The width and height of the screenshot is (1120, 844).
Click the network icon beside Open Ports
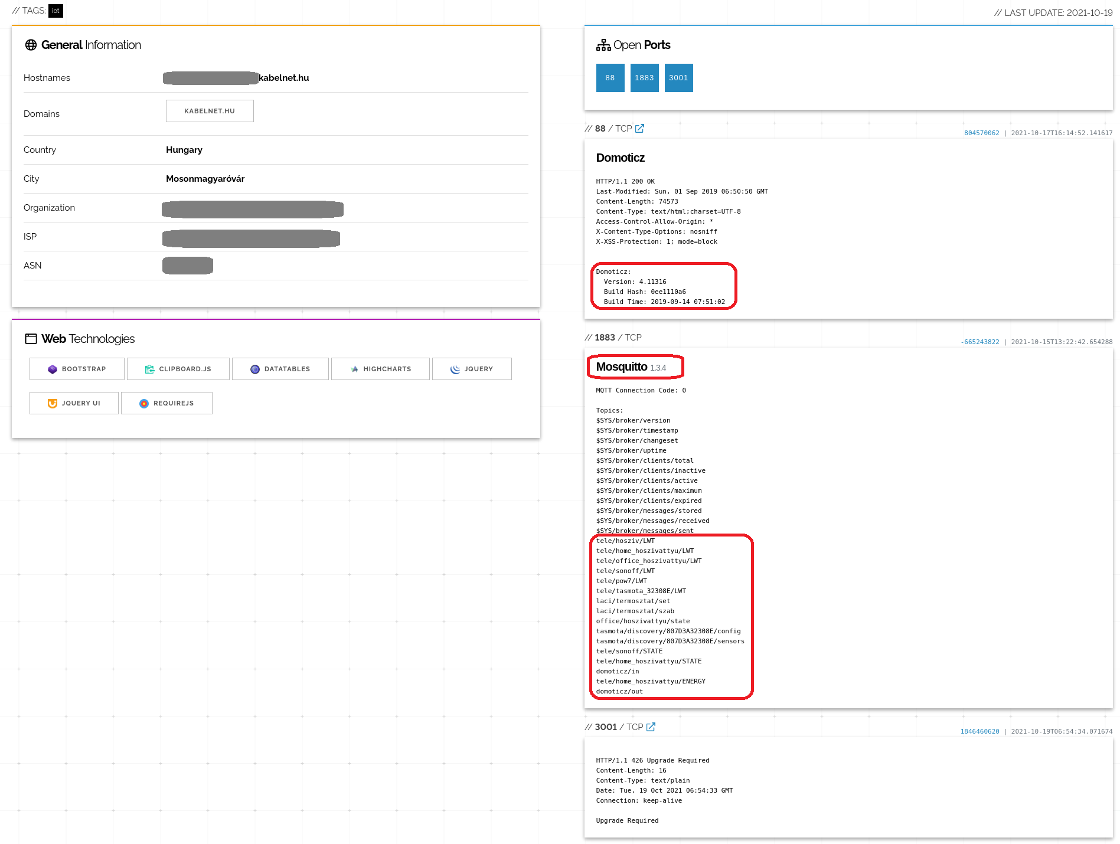(603, 45)
